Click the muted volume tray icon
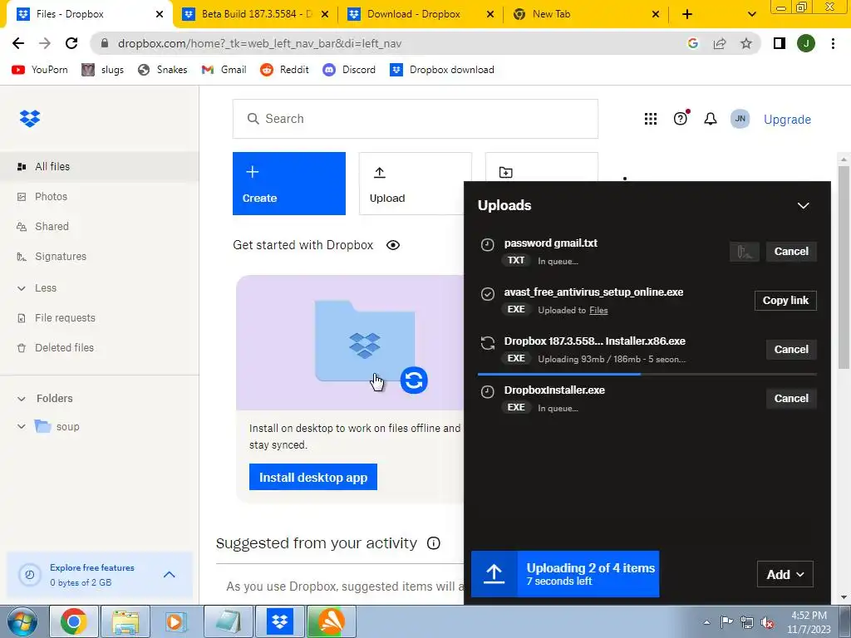The image size is (851, 638). (767, 623)
